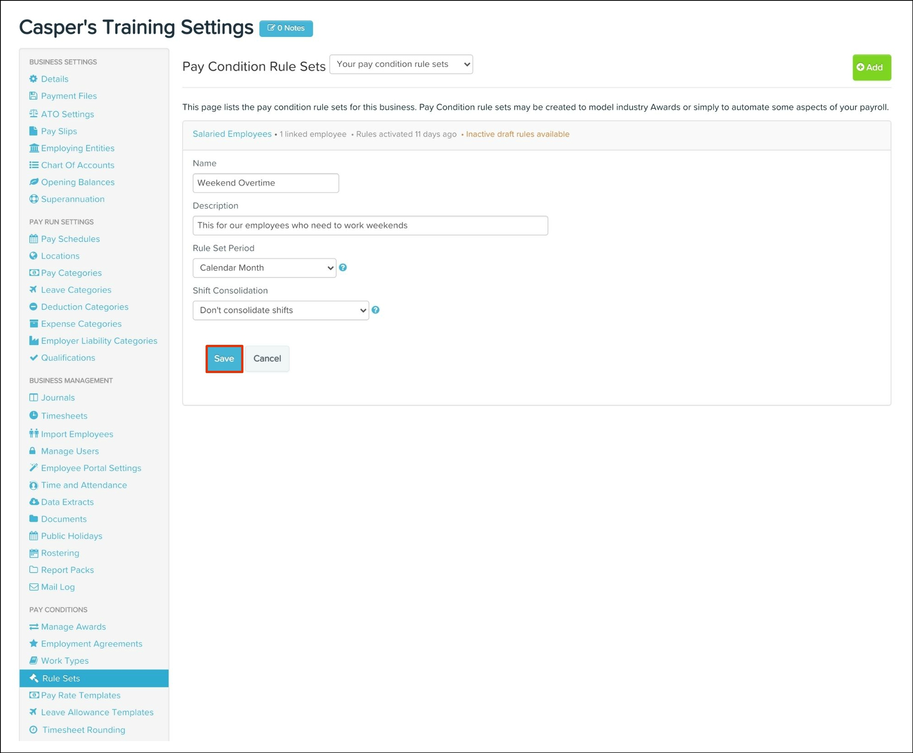Expand the Rule Set Period dropdown

click(x=264, y=268)
